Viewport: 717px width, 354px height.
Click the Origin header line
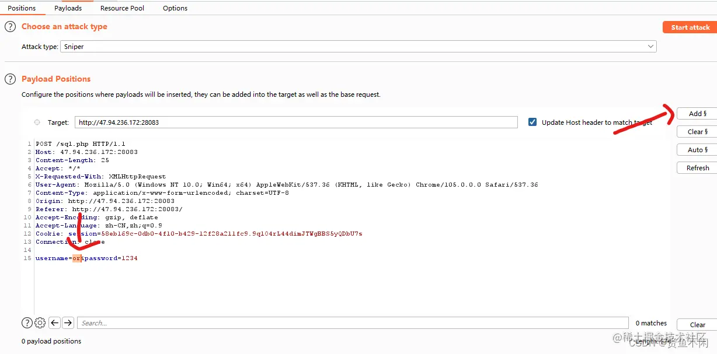click(x=105, y=201)
